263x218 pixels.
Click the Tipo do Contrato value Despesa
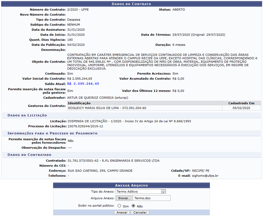click(74, 20)
